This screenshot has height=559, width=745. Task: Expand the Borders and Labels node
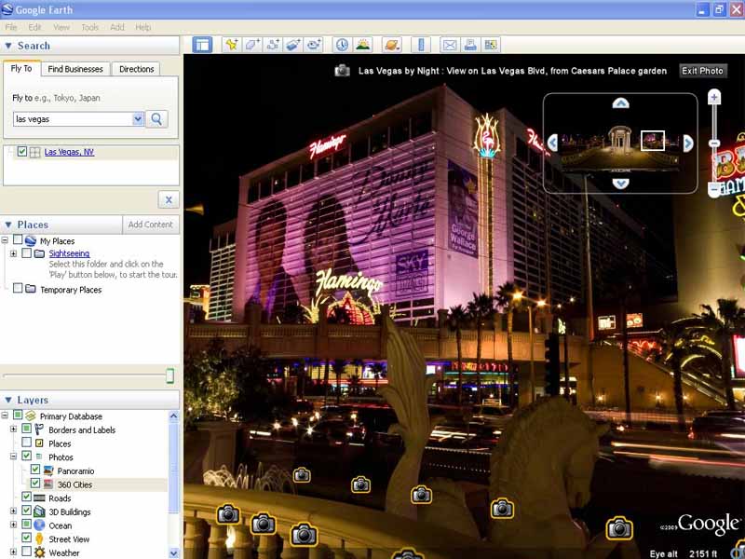point(13,429)
